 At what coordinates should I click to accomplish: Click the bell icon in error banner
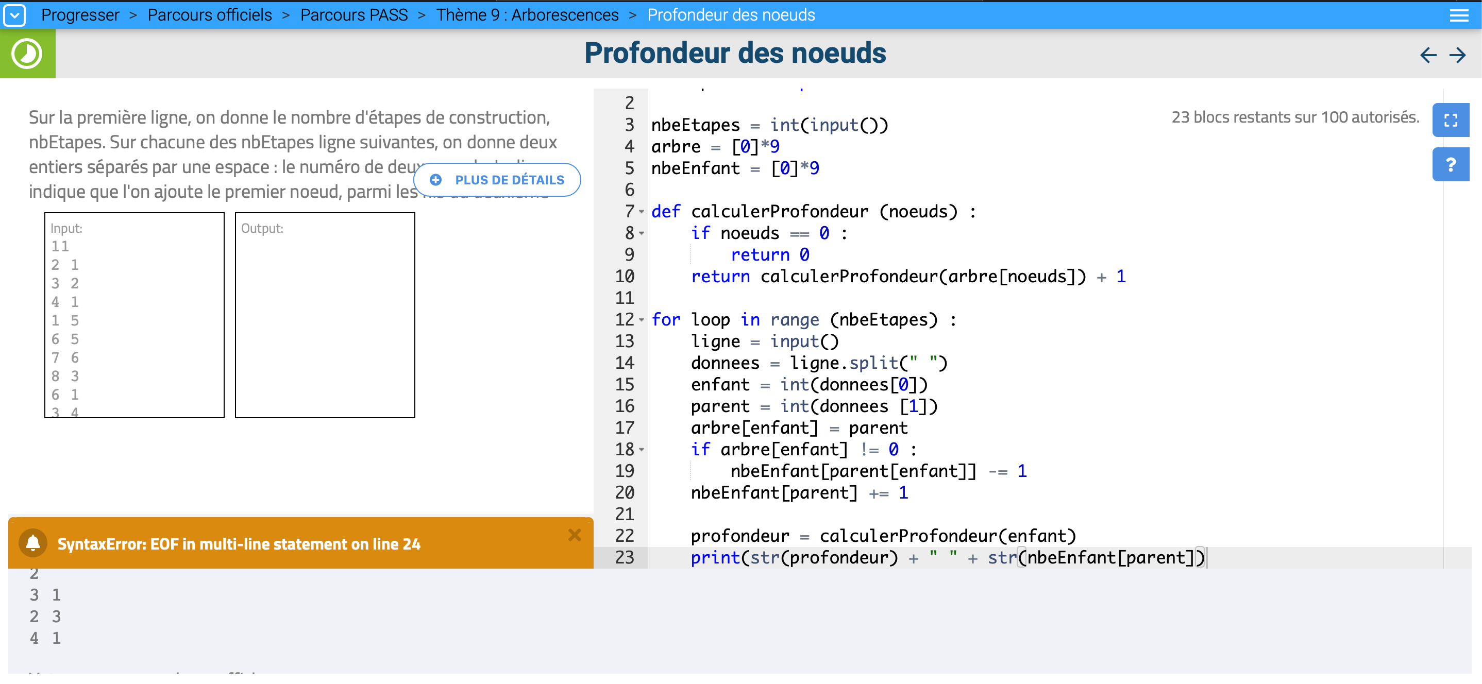point(33,543)
